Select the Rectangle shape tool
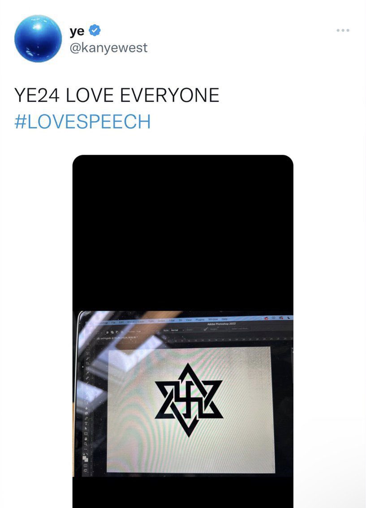The width and height of the screenshot is (366, 508). (86, 434)
